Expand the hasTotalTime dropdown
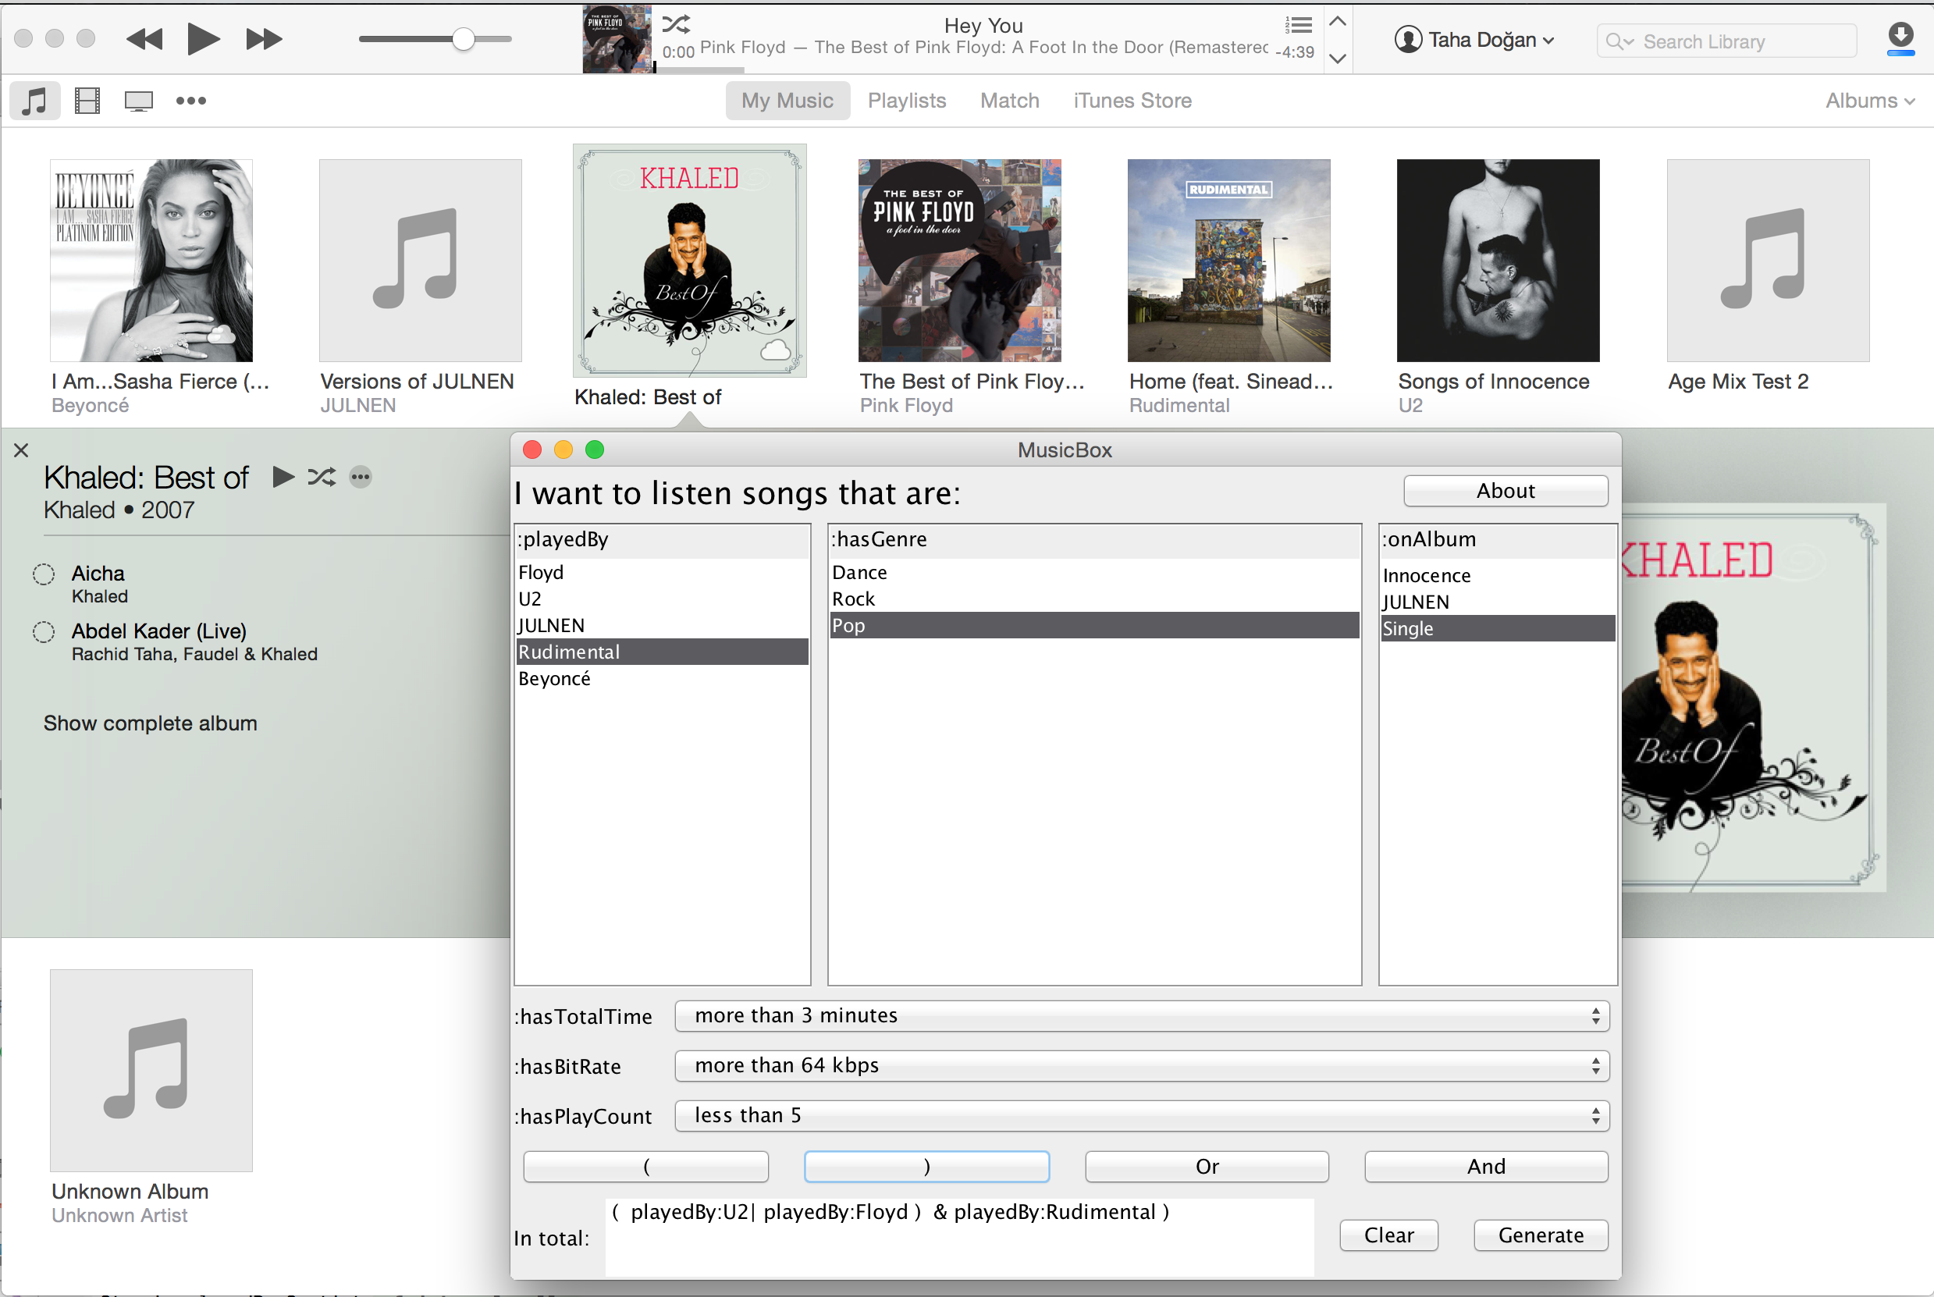The width and height of the screenshot is (1934, 1297). pyautogui.click(x=1142, y=1016)
